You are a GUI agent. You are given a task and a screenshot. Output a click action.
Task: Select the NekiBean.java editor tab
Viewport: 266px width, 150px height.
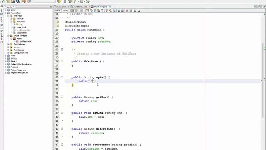(x=101, y=7)
